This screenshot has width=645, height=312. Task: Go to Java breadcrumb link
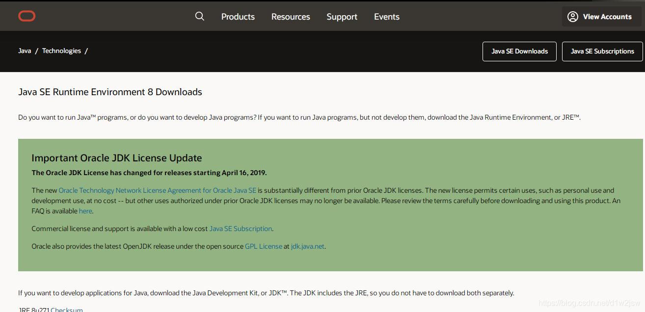pos(25,51)
